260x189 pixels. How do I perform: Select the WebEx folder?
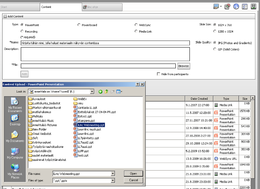(x=80, y=99)
